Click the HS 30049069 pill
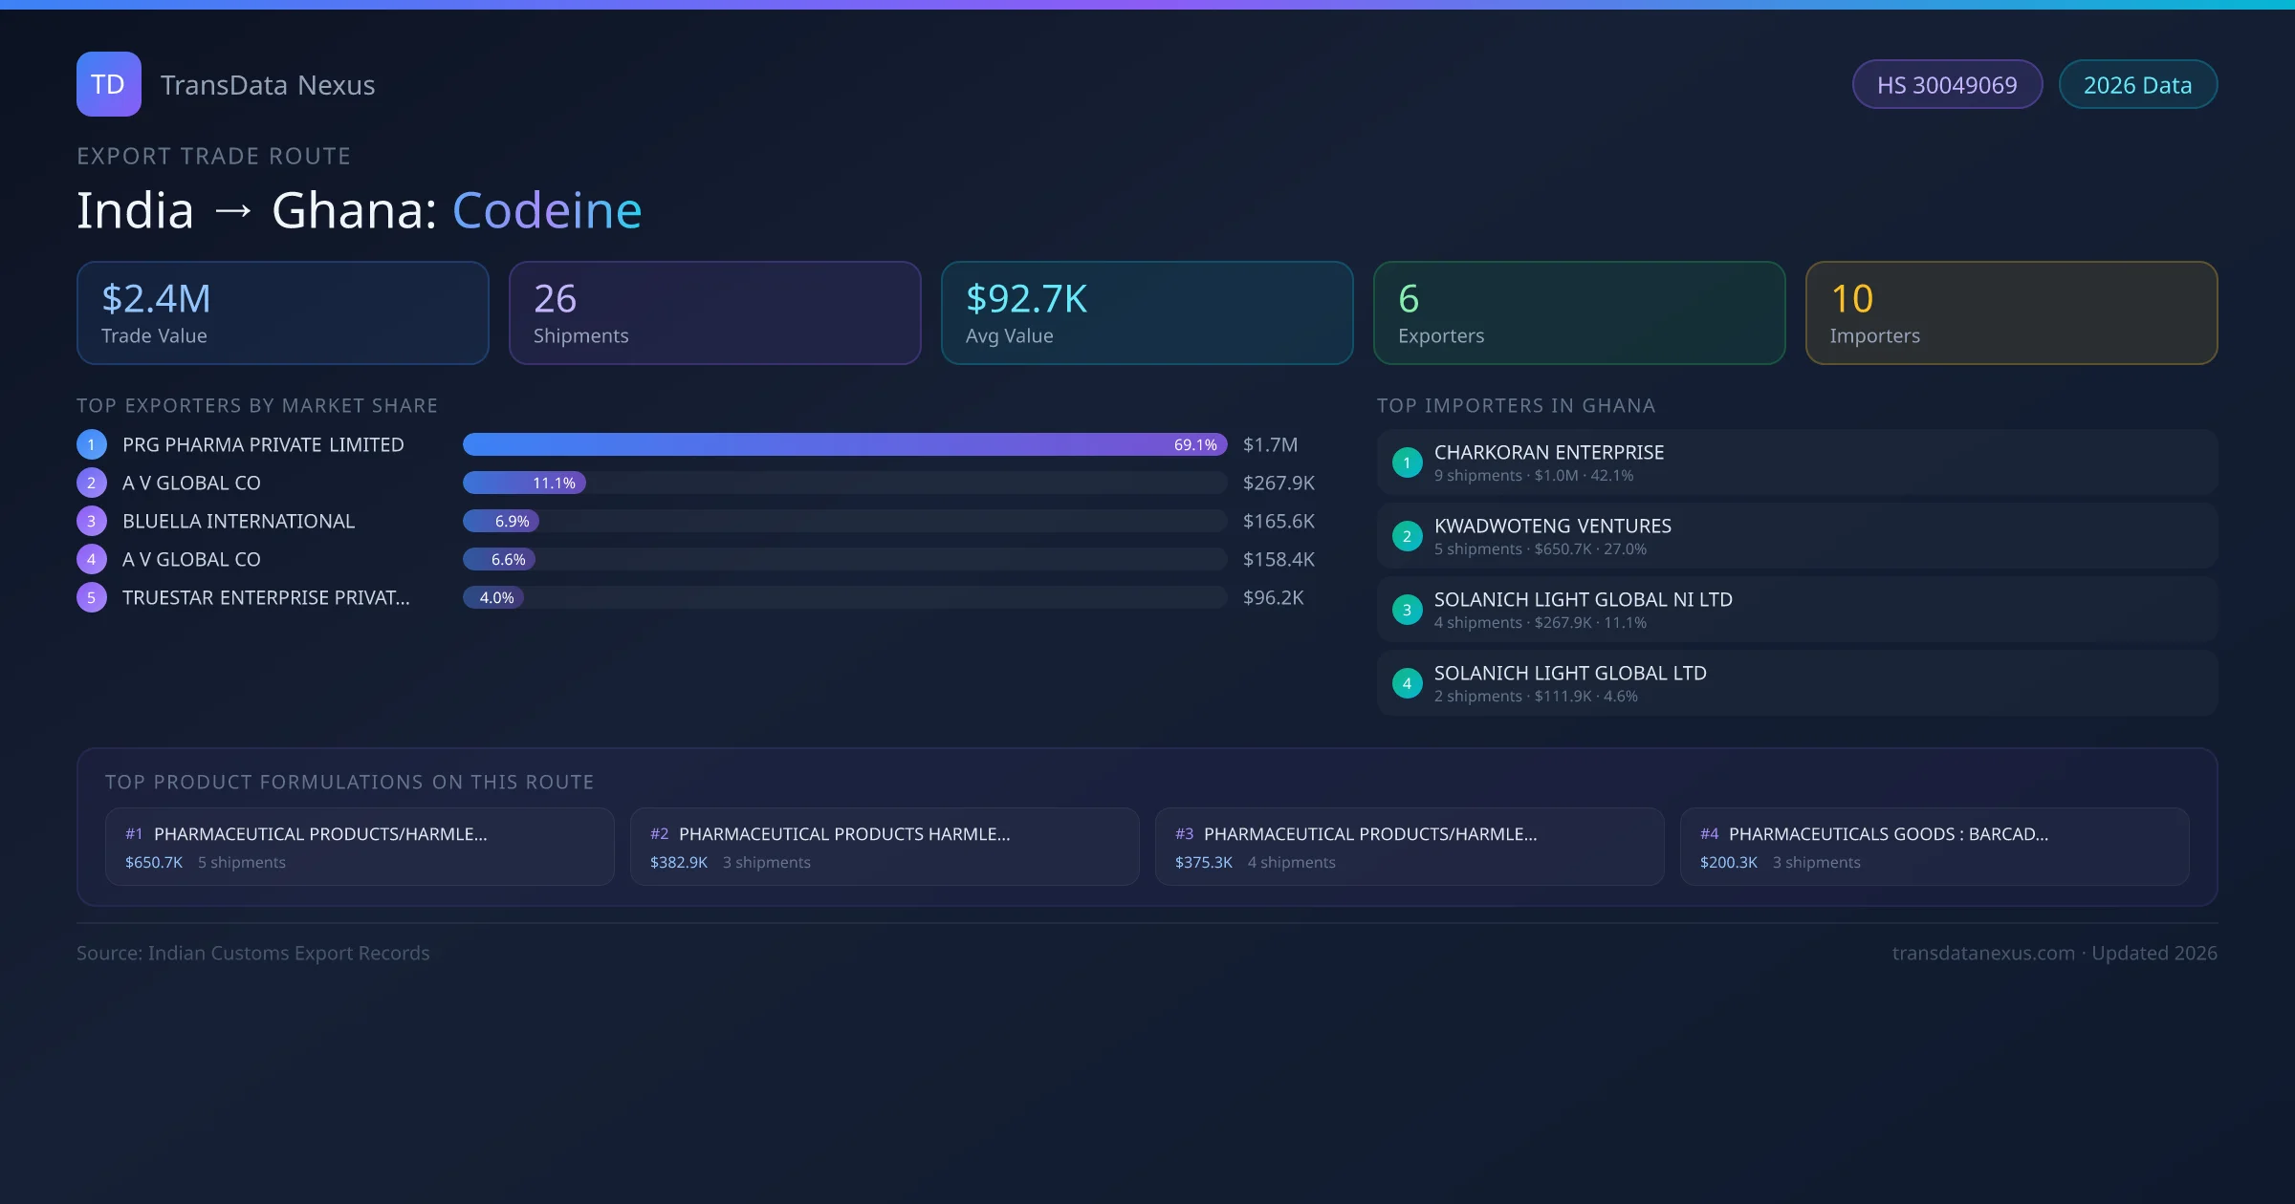 (x=1946, y=85)
